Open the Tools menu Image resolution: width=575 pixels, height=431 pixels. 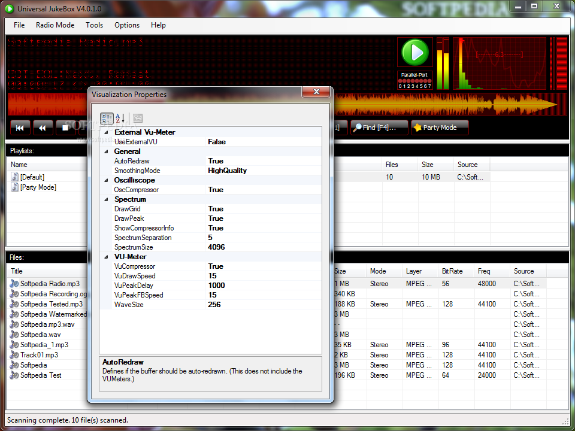(94, 25)
